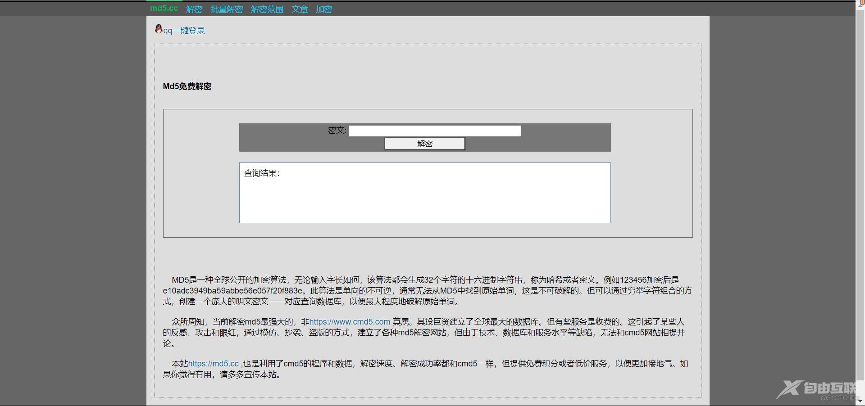The image size is (865, 406).
Task: Click the 解密 submit button
Action: [425, 144]
